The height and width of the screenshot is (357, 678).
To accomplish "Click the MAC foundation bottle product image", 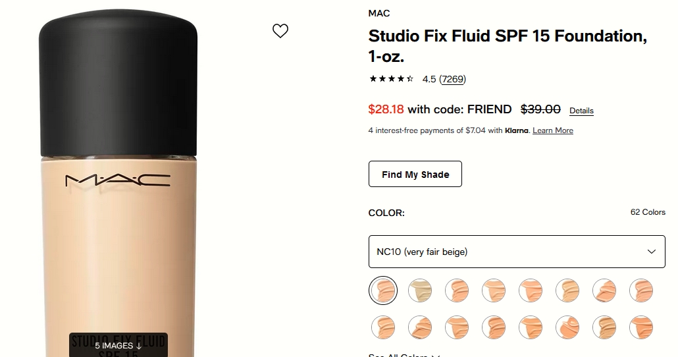I will coord(118,183).
